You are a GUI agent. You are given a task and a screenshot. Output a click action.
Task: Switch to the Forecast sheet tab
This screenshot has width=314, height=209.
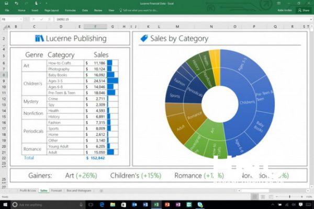56,191
